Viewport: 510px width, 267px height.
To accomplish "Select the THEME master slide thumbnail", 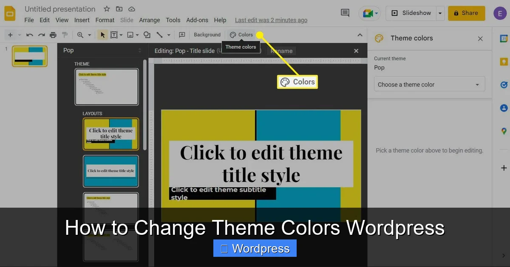I will tap(107, 87).
